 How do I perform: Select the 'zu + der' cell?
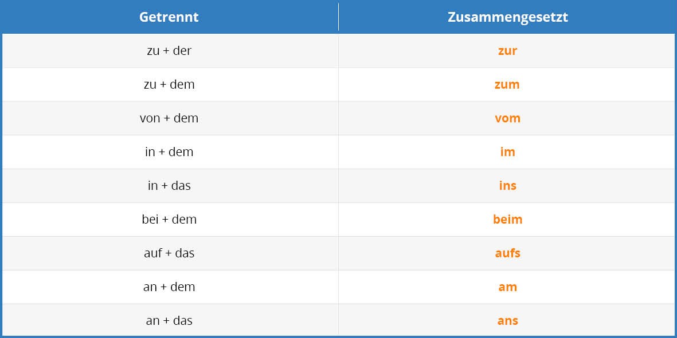pos(169,50)
